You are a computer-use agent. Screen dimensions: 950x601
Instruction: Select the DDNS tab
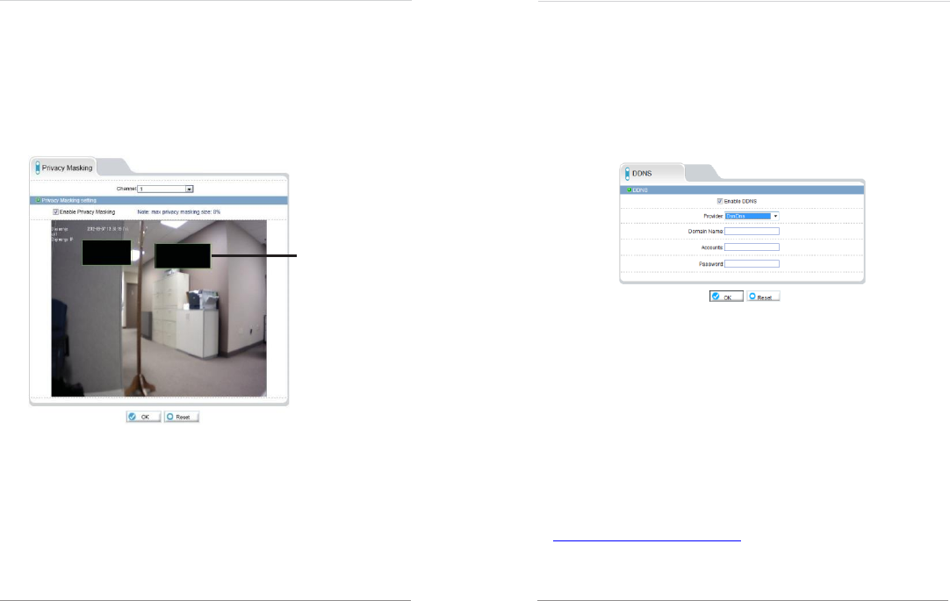[x=651, y=173]
